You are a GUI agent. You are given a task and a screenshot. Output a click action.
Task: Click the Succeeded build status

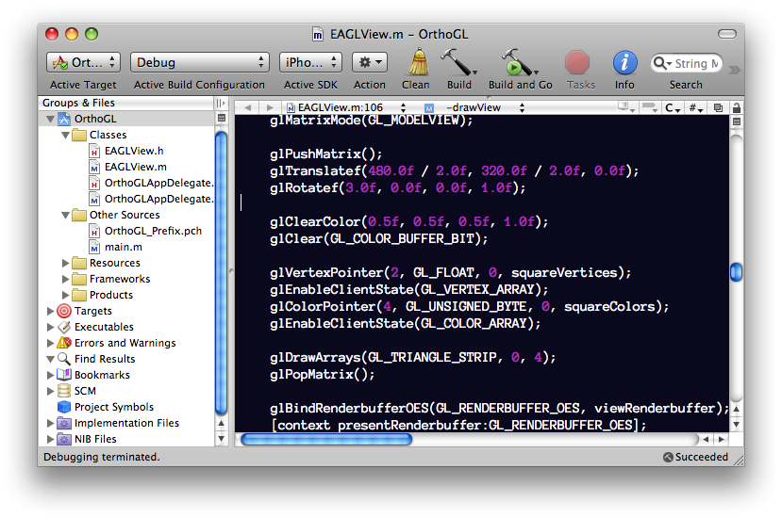pos(696,457)
